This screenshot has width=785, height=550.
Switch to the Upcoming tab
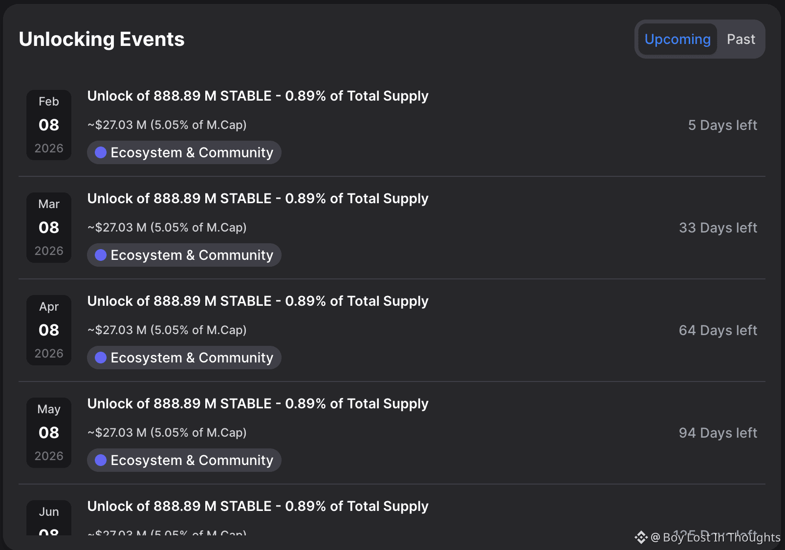click(677, 39)
